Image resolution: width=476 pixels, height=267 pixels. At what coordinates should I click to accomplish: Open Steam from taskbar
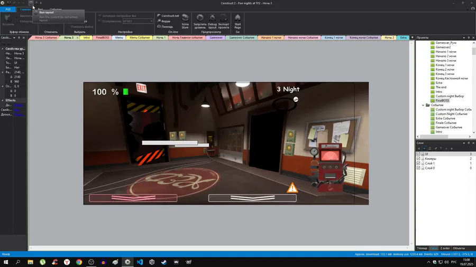pyautogui.click(x=164, y=262)
